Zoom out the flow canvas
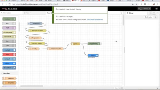The height and width of the screenshot is (90, 160). (114, 88)
